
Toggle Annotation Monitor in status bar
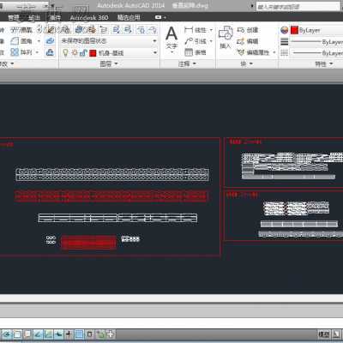click(111, 334)
